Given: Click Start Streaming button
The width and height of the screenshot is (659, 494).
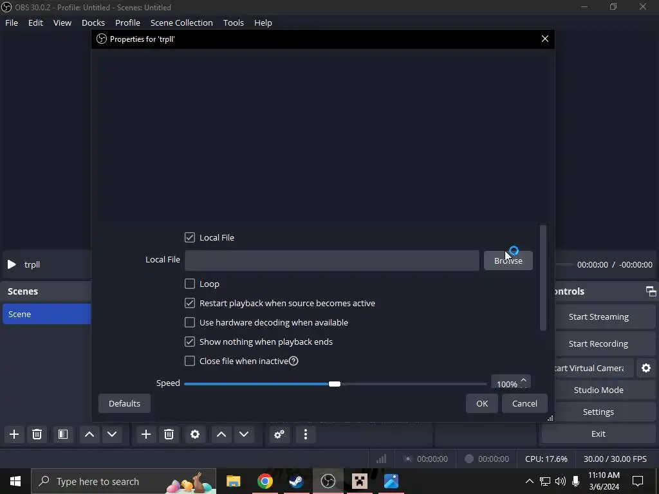Looking at the screenshot, I should pos(599,316).
